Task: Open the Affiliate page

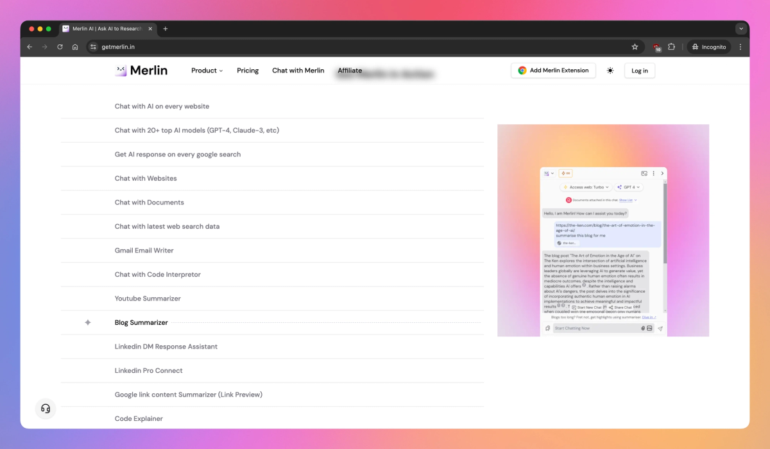Action: point(350,70)
